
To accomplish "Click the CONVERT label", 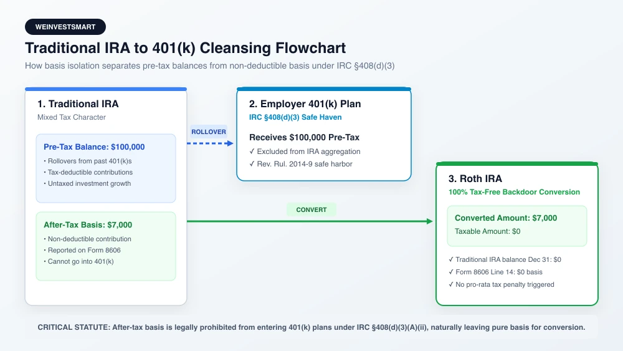I will [x=311, y=209].
